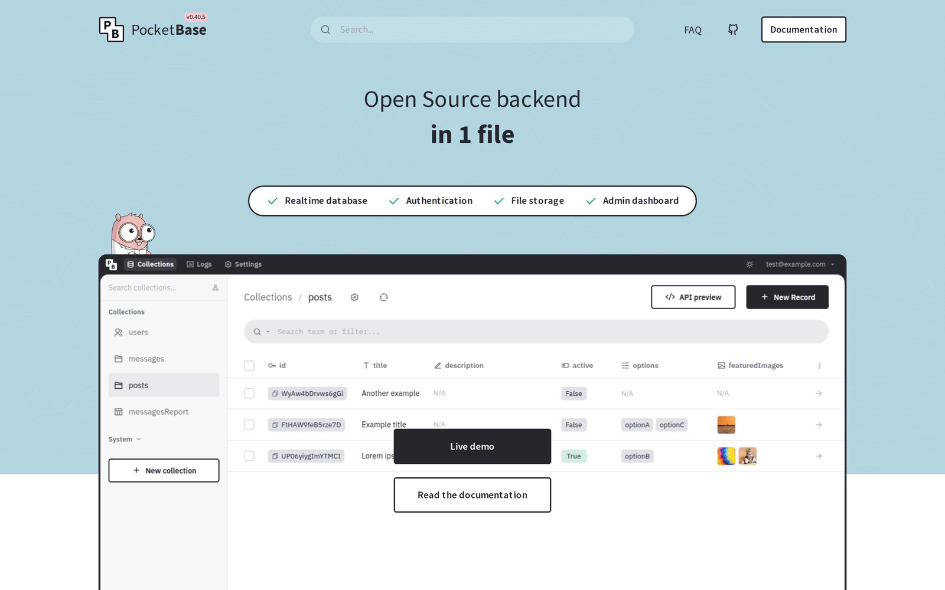Open the colorful abstract image thumbnail
This screenshot has height=590, width=945.
tap(726, 456)
